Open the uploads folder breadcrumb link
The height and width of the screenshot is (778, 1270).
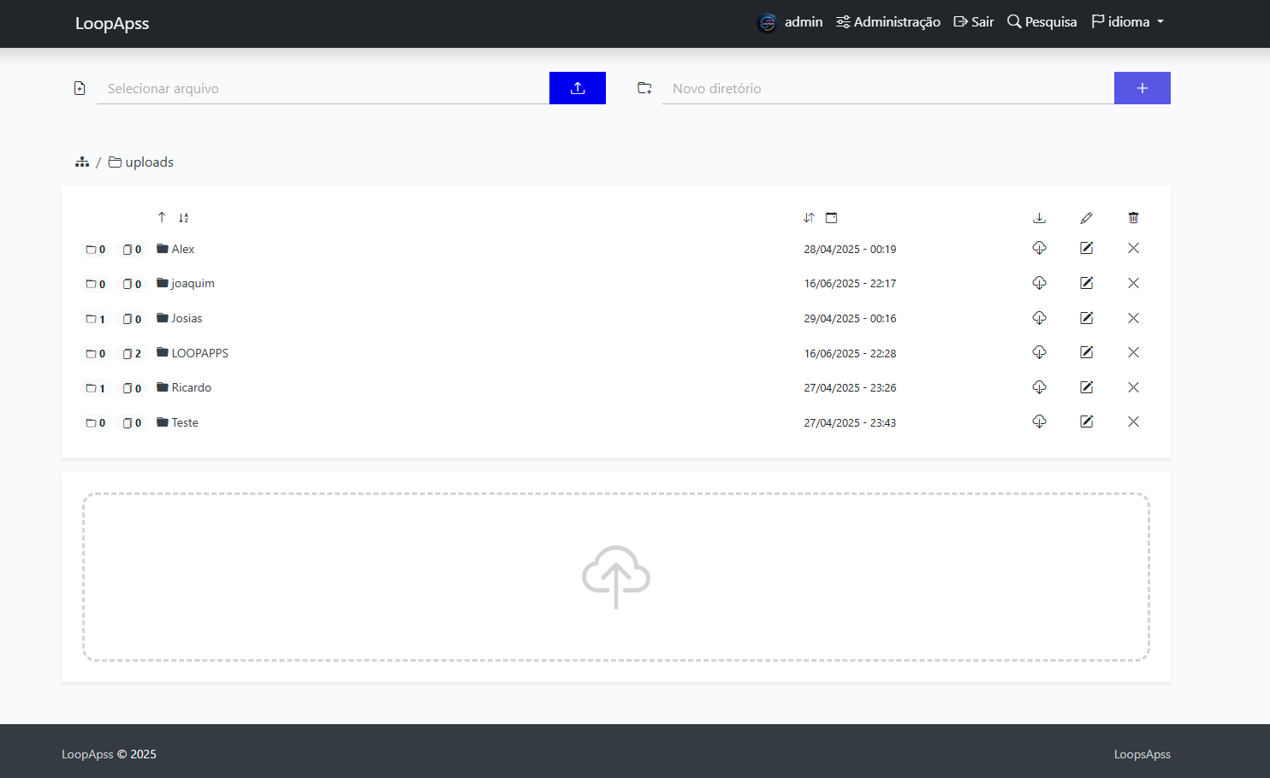149,162
